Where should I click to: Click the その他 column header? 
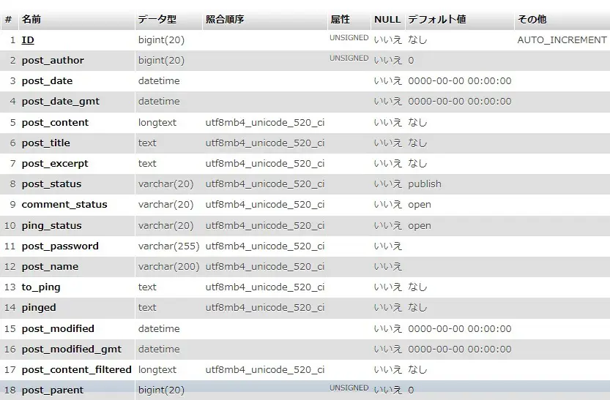[532, 19]
